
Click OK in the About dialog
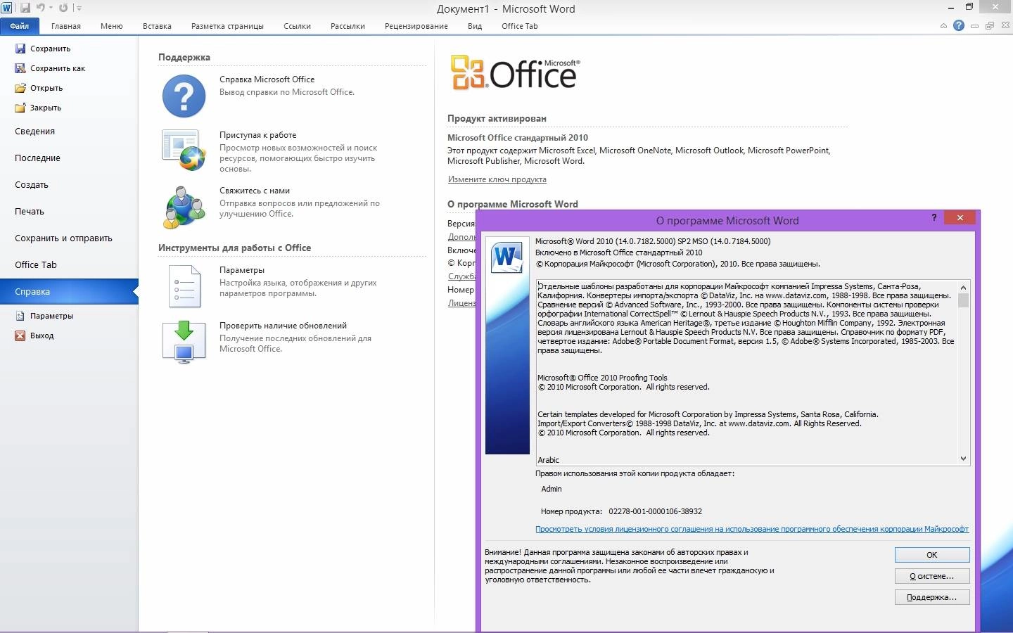(932, 555)
